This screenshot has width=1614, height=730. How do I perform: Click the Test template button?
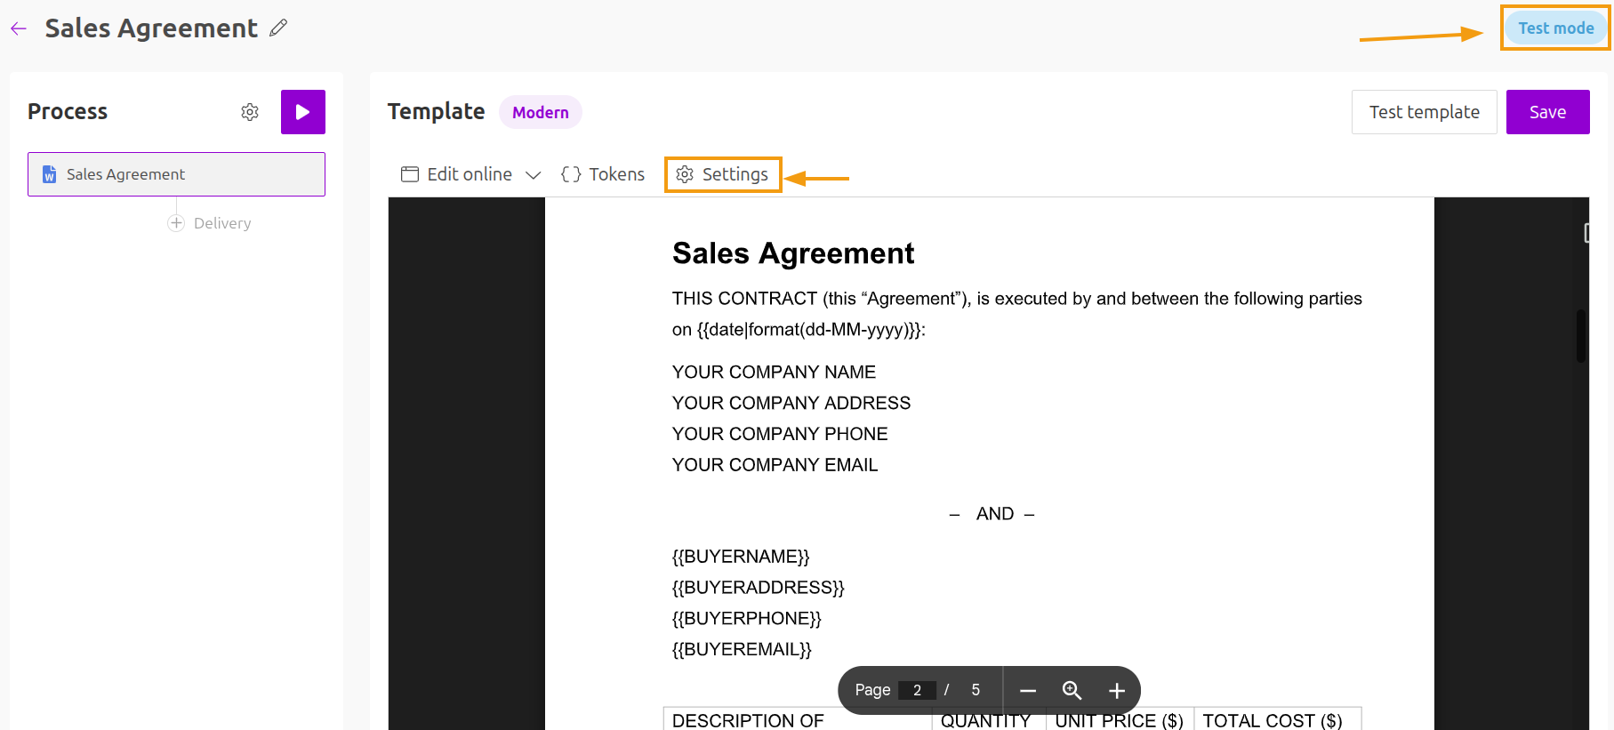(x=1424, y=113)
